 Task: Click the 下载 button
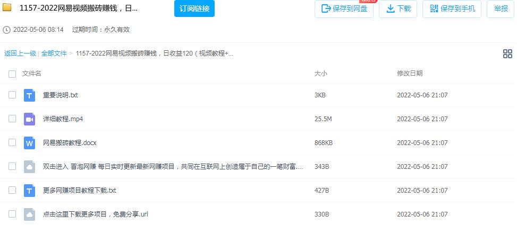tap(398, 9)
